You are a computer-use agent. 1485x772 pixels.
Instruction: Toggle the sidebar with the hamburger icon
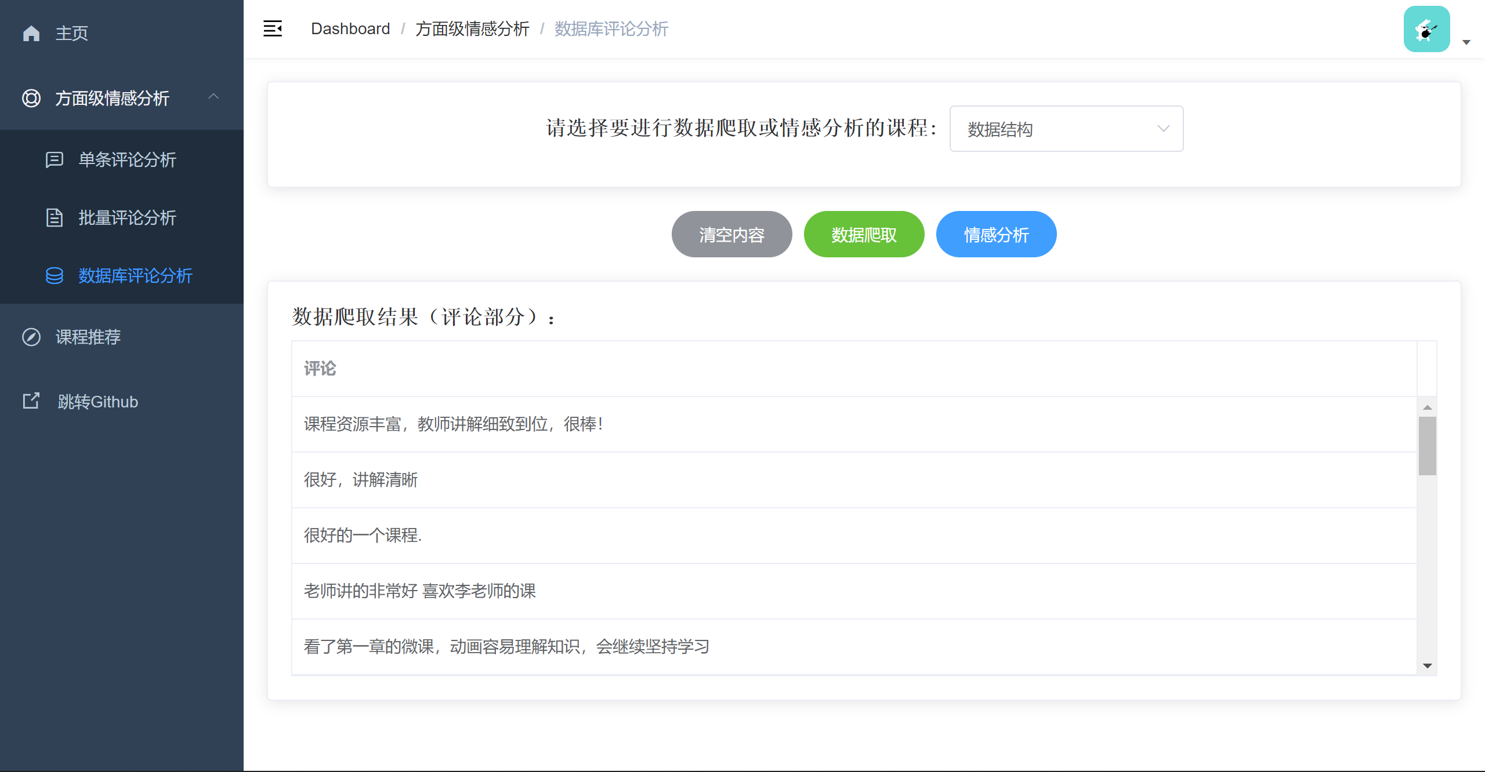coord(273,28)
